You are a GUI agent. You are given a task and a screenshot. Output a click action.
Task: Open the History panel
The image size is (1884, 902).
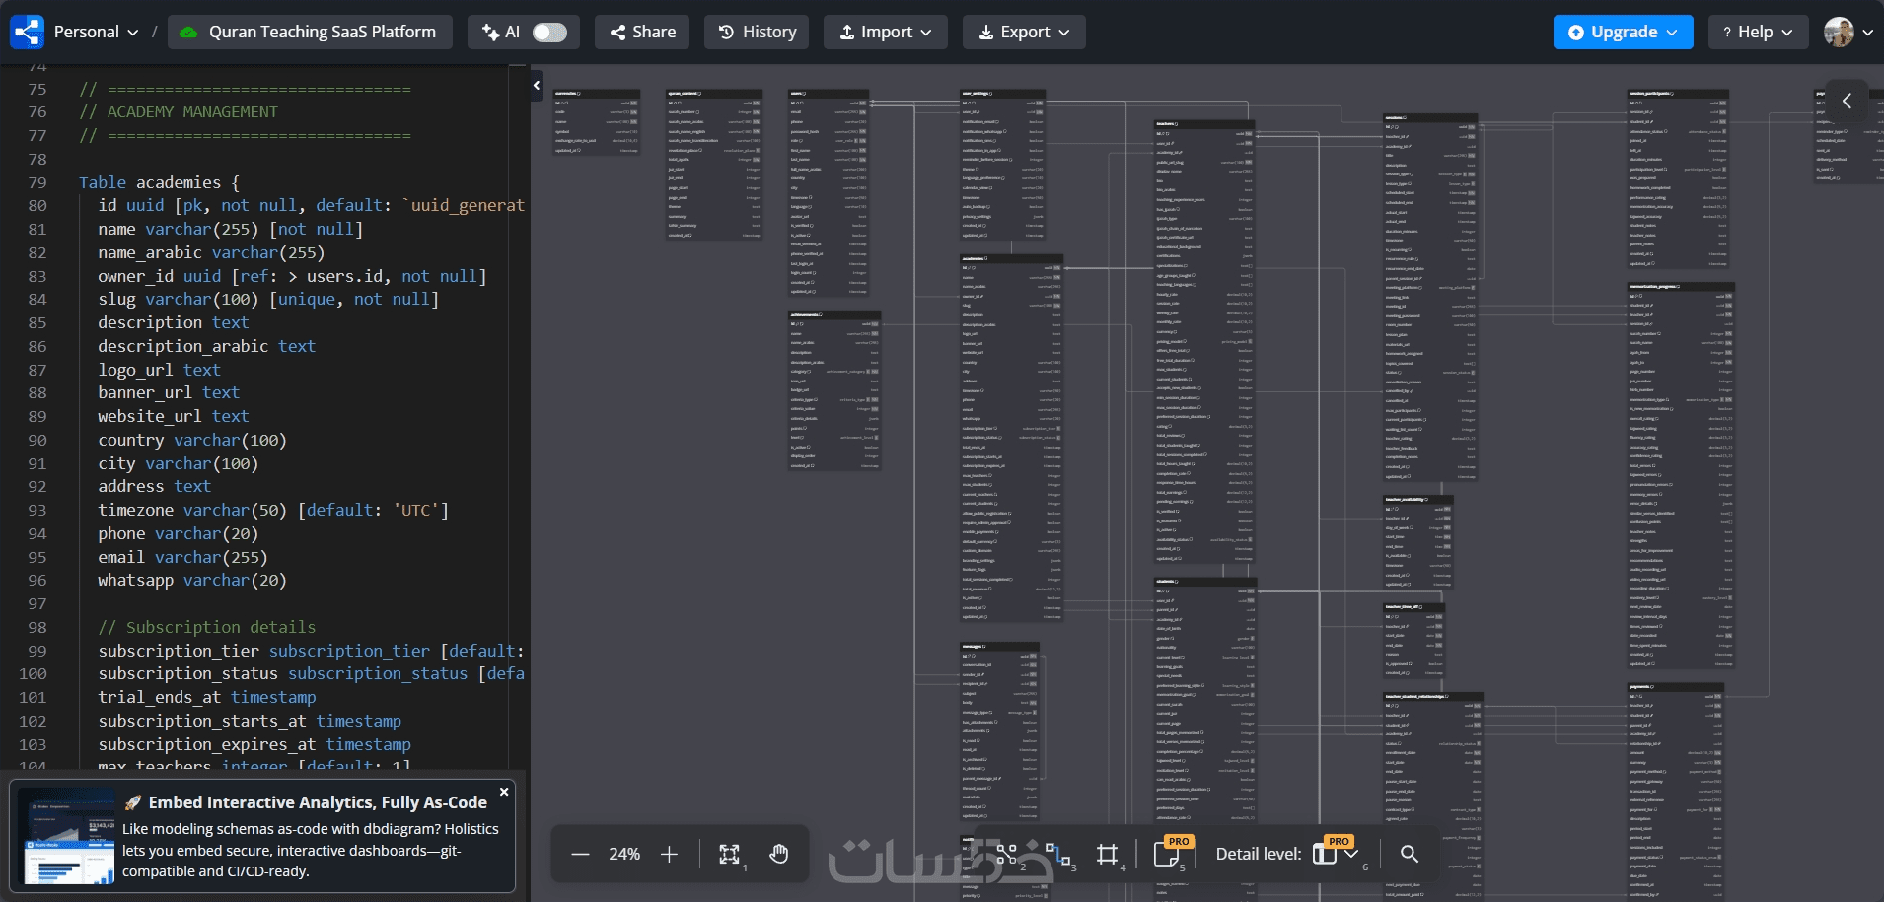click(x=757, y=33)
